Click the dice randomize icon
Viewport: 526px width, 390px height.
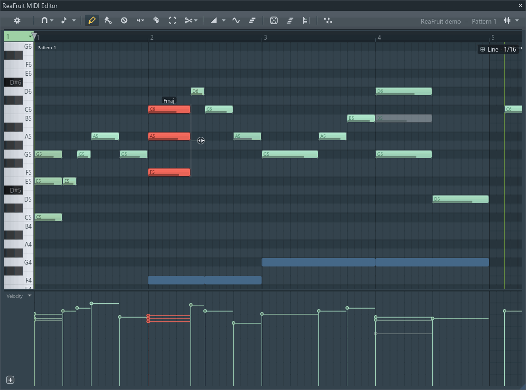point(274,21)
